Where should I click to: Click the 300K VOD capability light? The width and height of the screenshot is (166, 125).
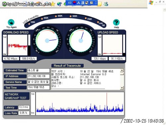click(x=56, y=16)
